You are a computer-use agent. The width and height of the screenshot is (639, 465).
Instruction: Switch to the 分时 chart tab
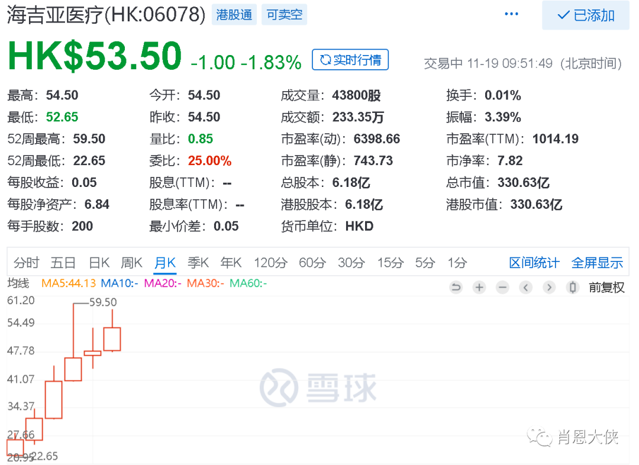click(27, 263)
